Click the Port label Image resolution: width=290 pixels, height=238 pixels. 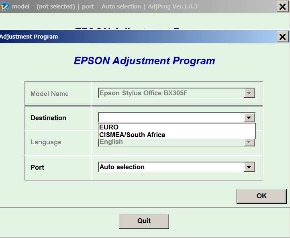pos(37,167)
